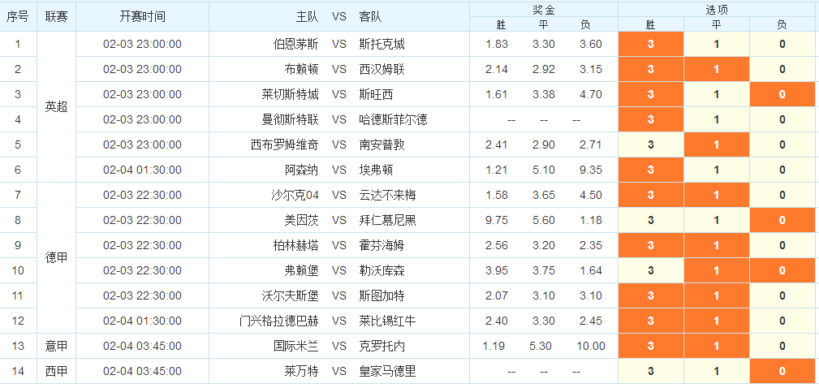Click the 客队 column header

370,17
